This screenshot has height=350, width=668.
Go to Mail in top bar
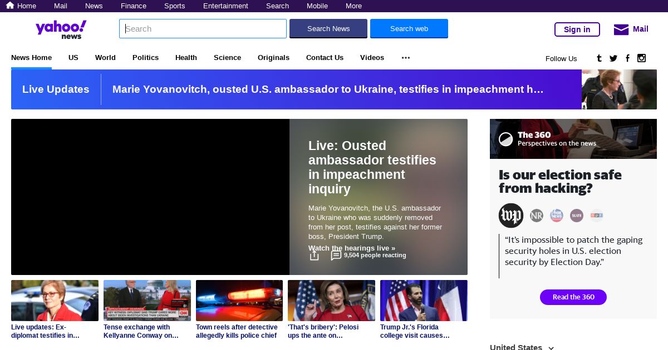[x=61, y=6]
